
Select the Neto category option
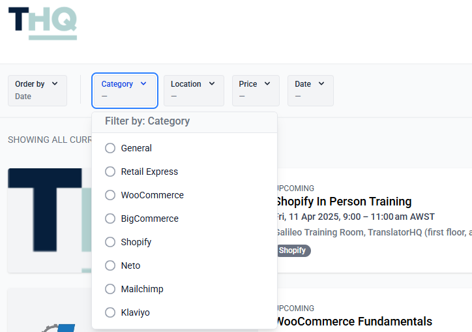coord(123,265)
